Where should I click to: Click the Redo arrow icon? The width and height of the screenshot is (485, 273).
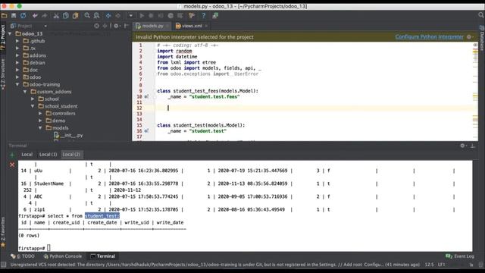click(x=45, y=15)
